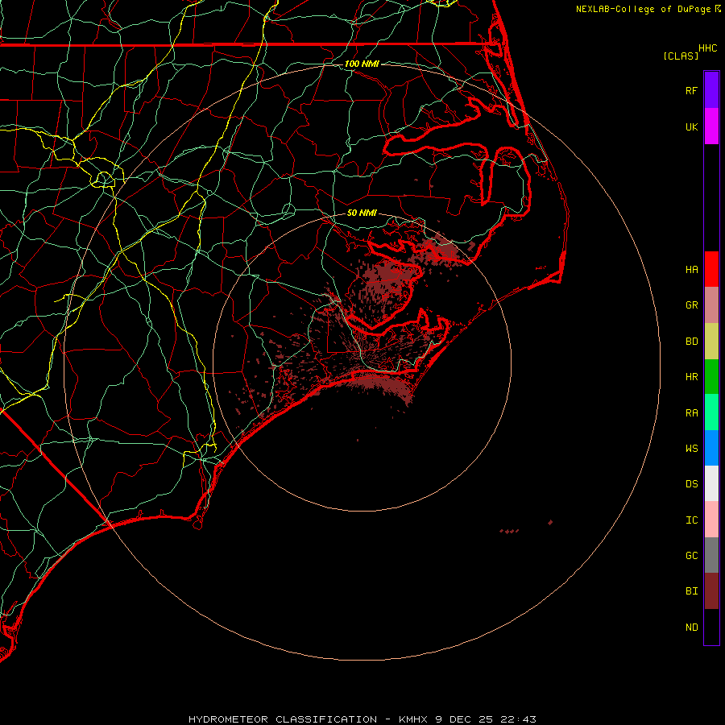The width and height of the screenshot is (725, 725).
Task: Click the BI dark red legend swatch
Action: (711, 591)
